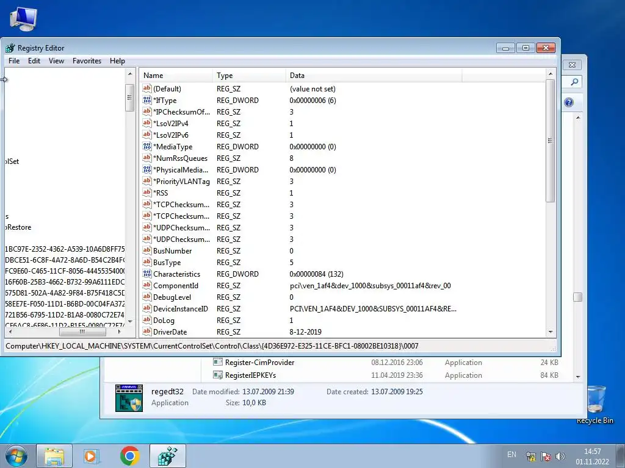Screen dimensions: 625x468
Task: Open the Edit menu
Action: 34,61
